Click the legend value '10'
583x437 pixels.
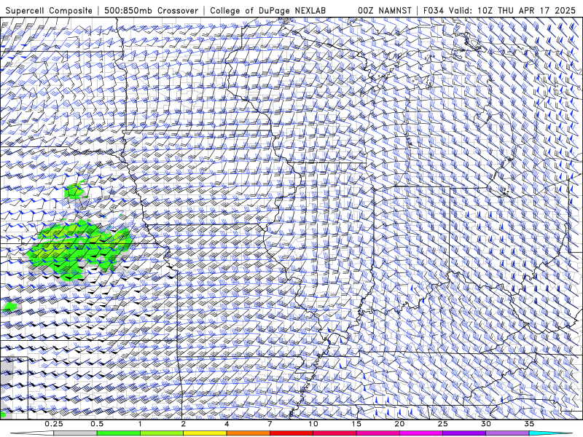(313, 424)
